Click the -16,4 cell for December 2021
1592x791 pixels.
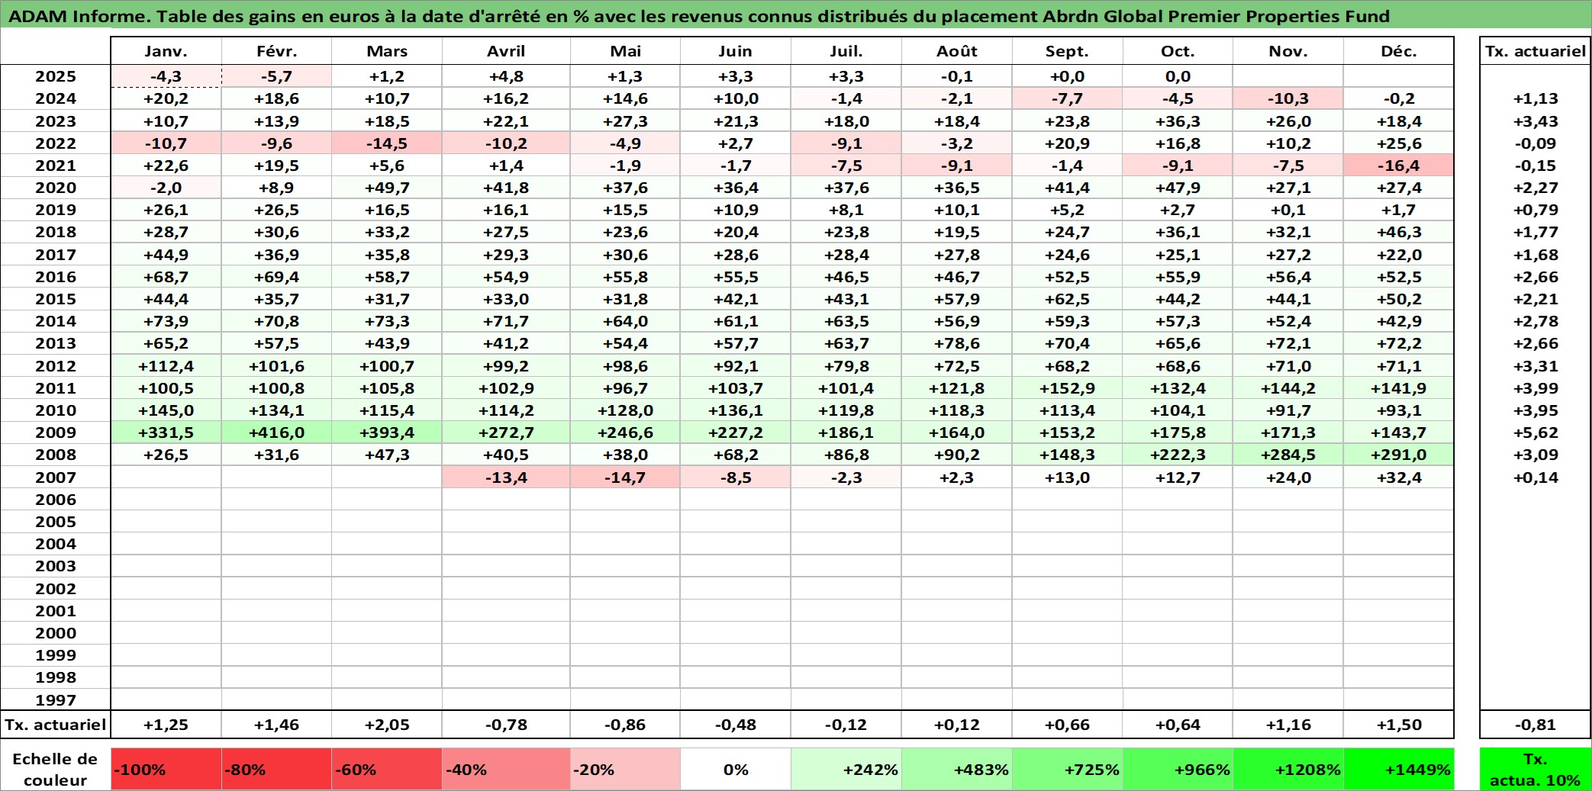[x=1398, y=166]
